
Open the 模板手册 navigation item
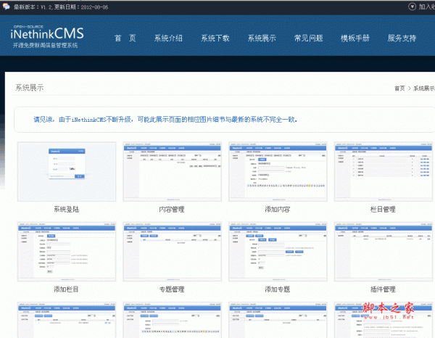coord(355,38)
